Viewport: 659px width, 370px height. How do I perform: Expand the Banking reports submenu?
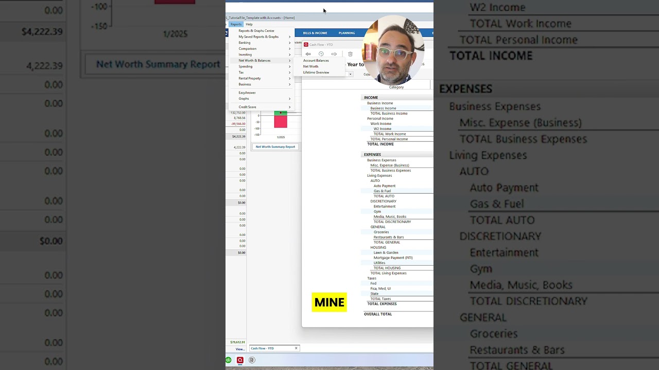click(x=262, y=43)
